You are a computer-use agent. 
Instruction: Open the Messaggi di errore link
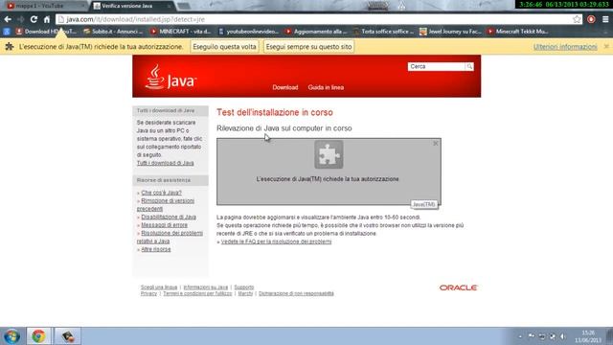click(x=164, y=225)
